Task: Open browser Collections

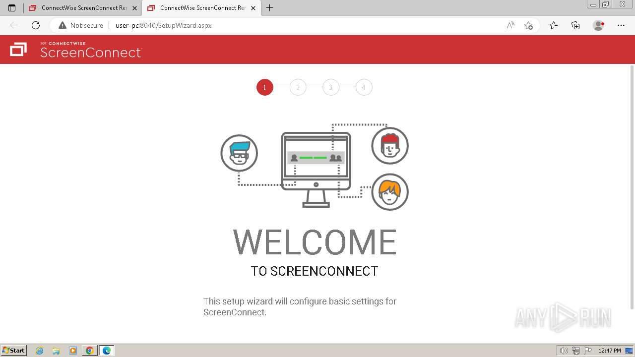Action: [575, 25]
